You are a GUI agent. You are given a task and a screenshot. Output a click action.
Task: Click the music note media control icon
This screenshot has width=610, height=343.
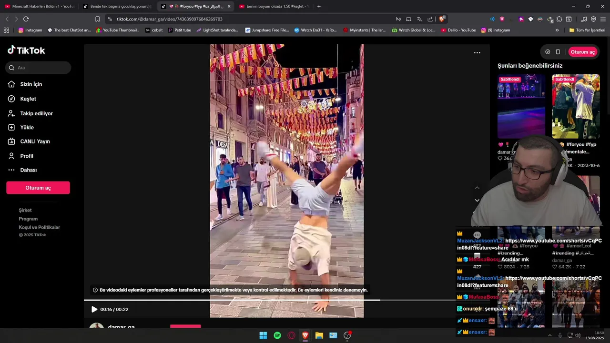[584, 19]
